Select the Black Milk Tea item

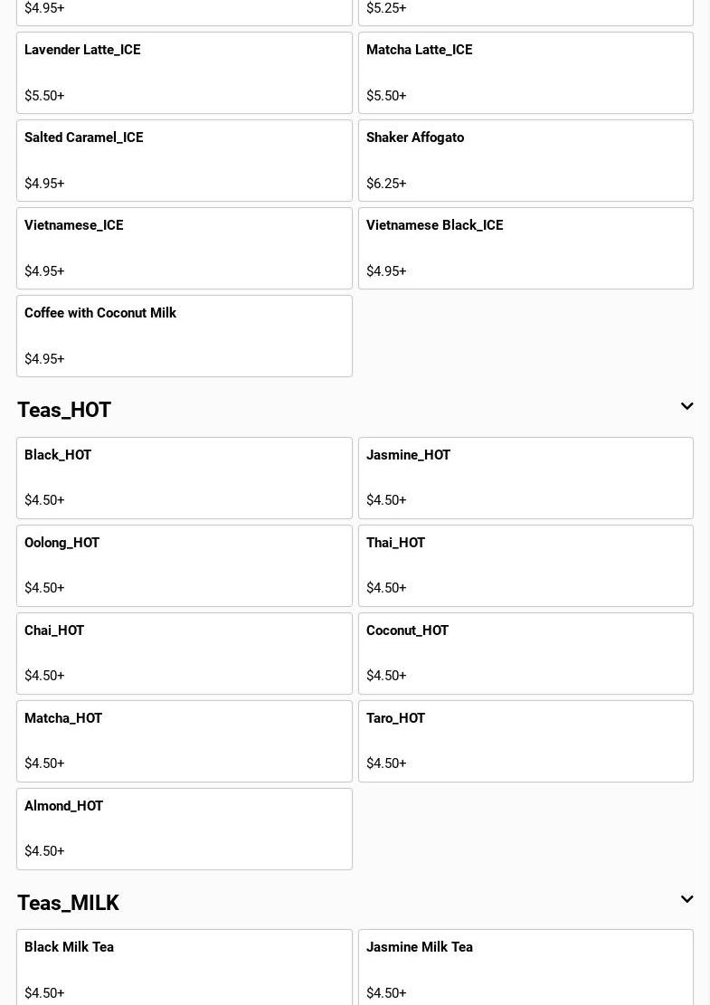point(185,969)
